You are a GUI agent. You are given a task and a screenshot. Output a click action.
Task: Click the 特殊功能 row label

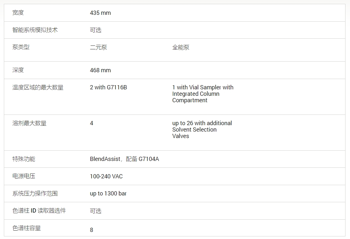(24, 159)
